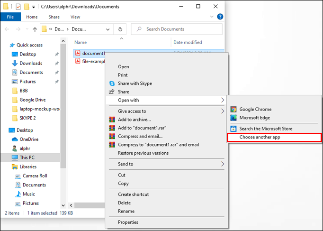Viewport: 323px width, 231px height.
Task: Open the BBB folder
Action: point(24,91)
